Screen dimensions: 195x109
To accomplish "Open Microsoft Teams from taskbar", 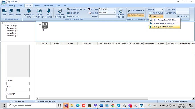I will (x=66, y=106).
